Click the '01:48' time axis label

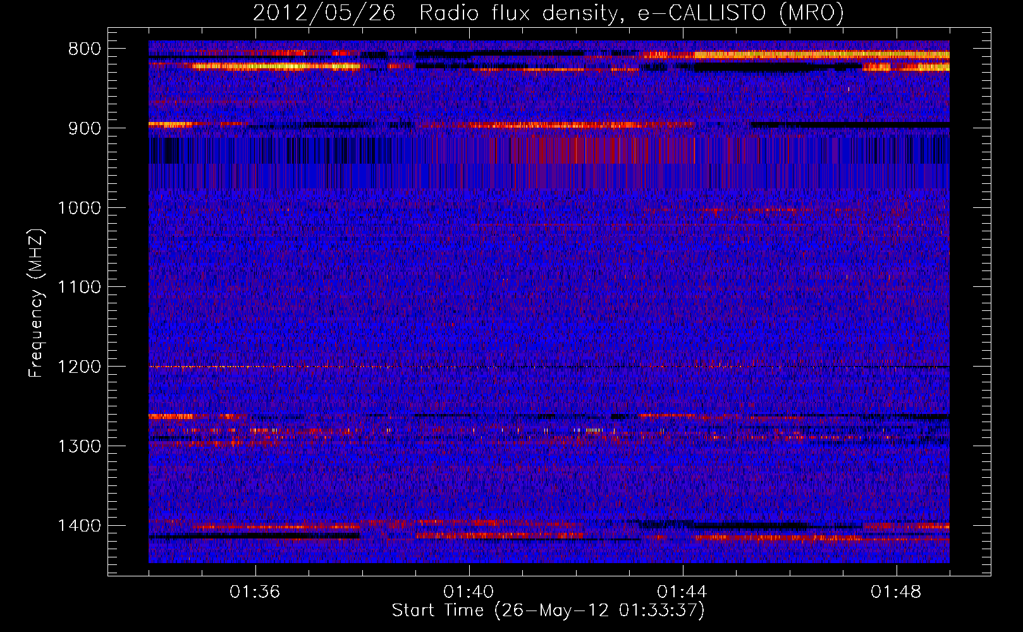(896, 592)
